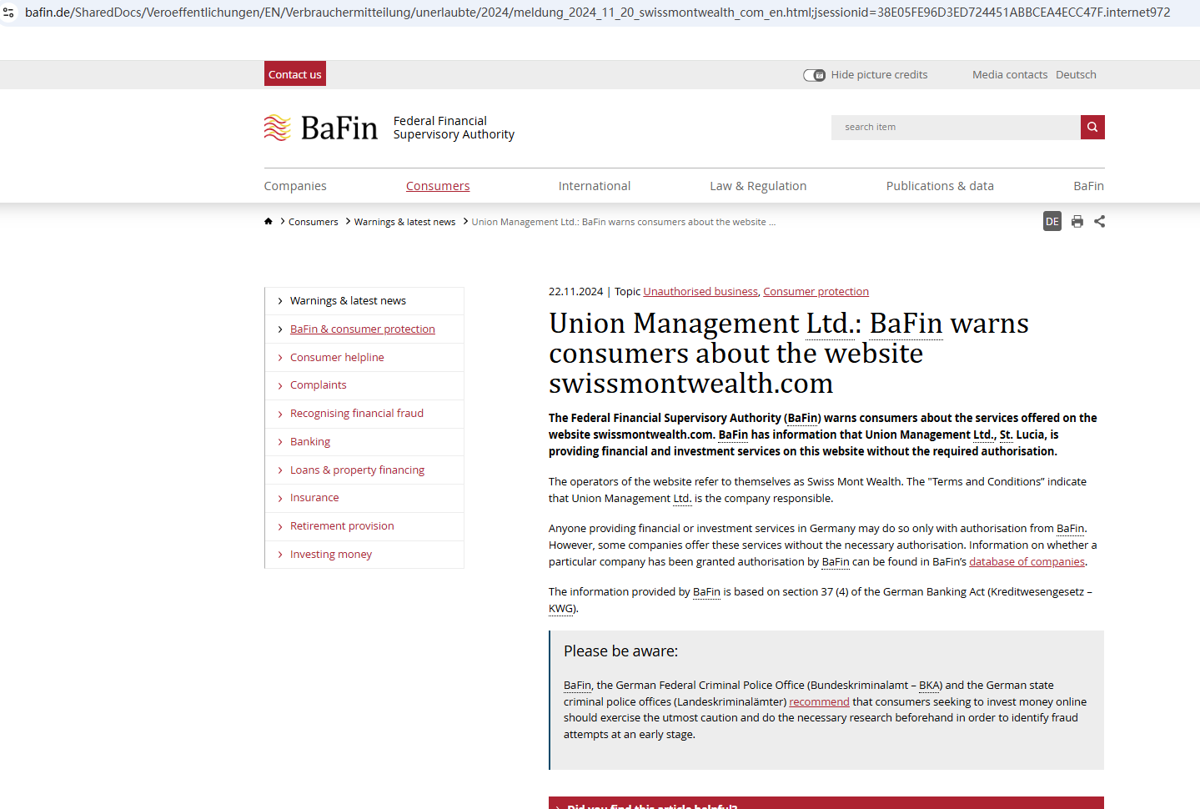Go to Warnings & latest news breadcrumb
This screenshot has height=809, width=1200.
(404, 222)
